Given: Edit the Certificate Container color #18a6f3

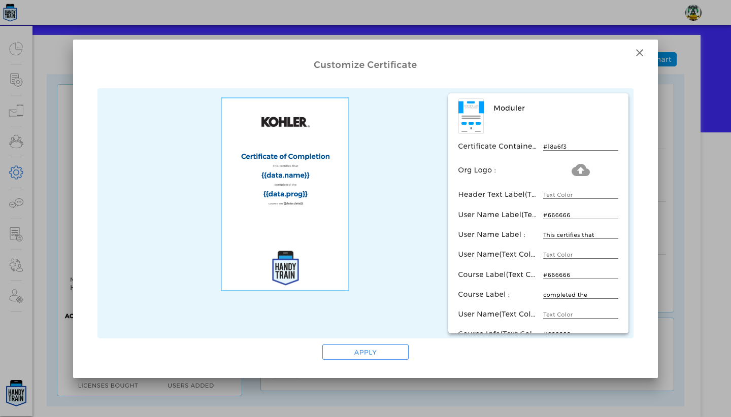Looking at the screenshot, I should pos(580,146).
